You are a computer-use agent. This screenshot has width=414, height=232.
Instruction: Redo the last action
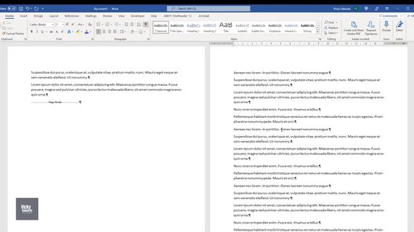click(x=36, y=8)
